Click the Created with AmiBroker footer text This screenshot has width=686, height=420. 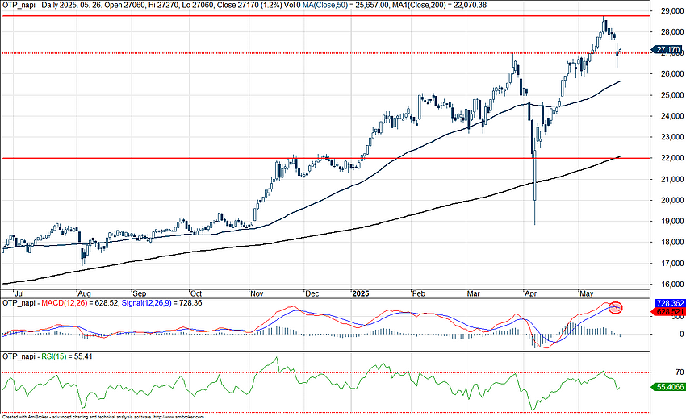(x=102, y=418)
